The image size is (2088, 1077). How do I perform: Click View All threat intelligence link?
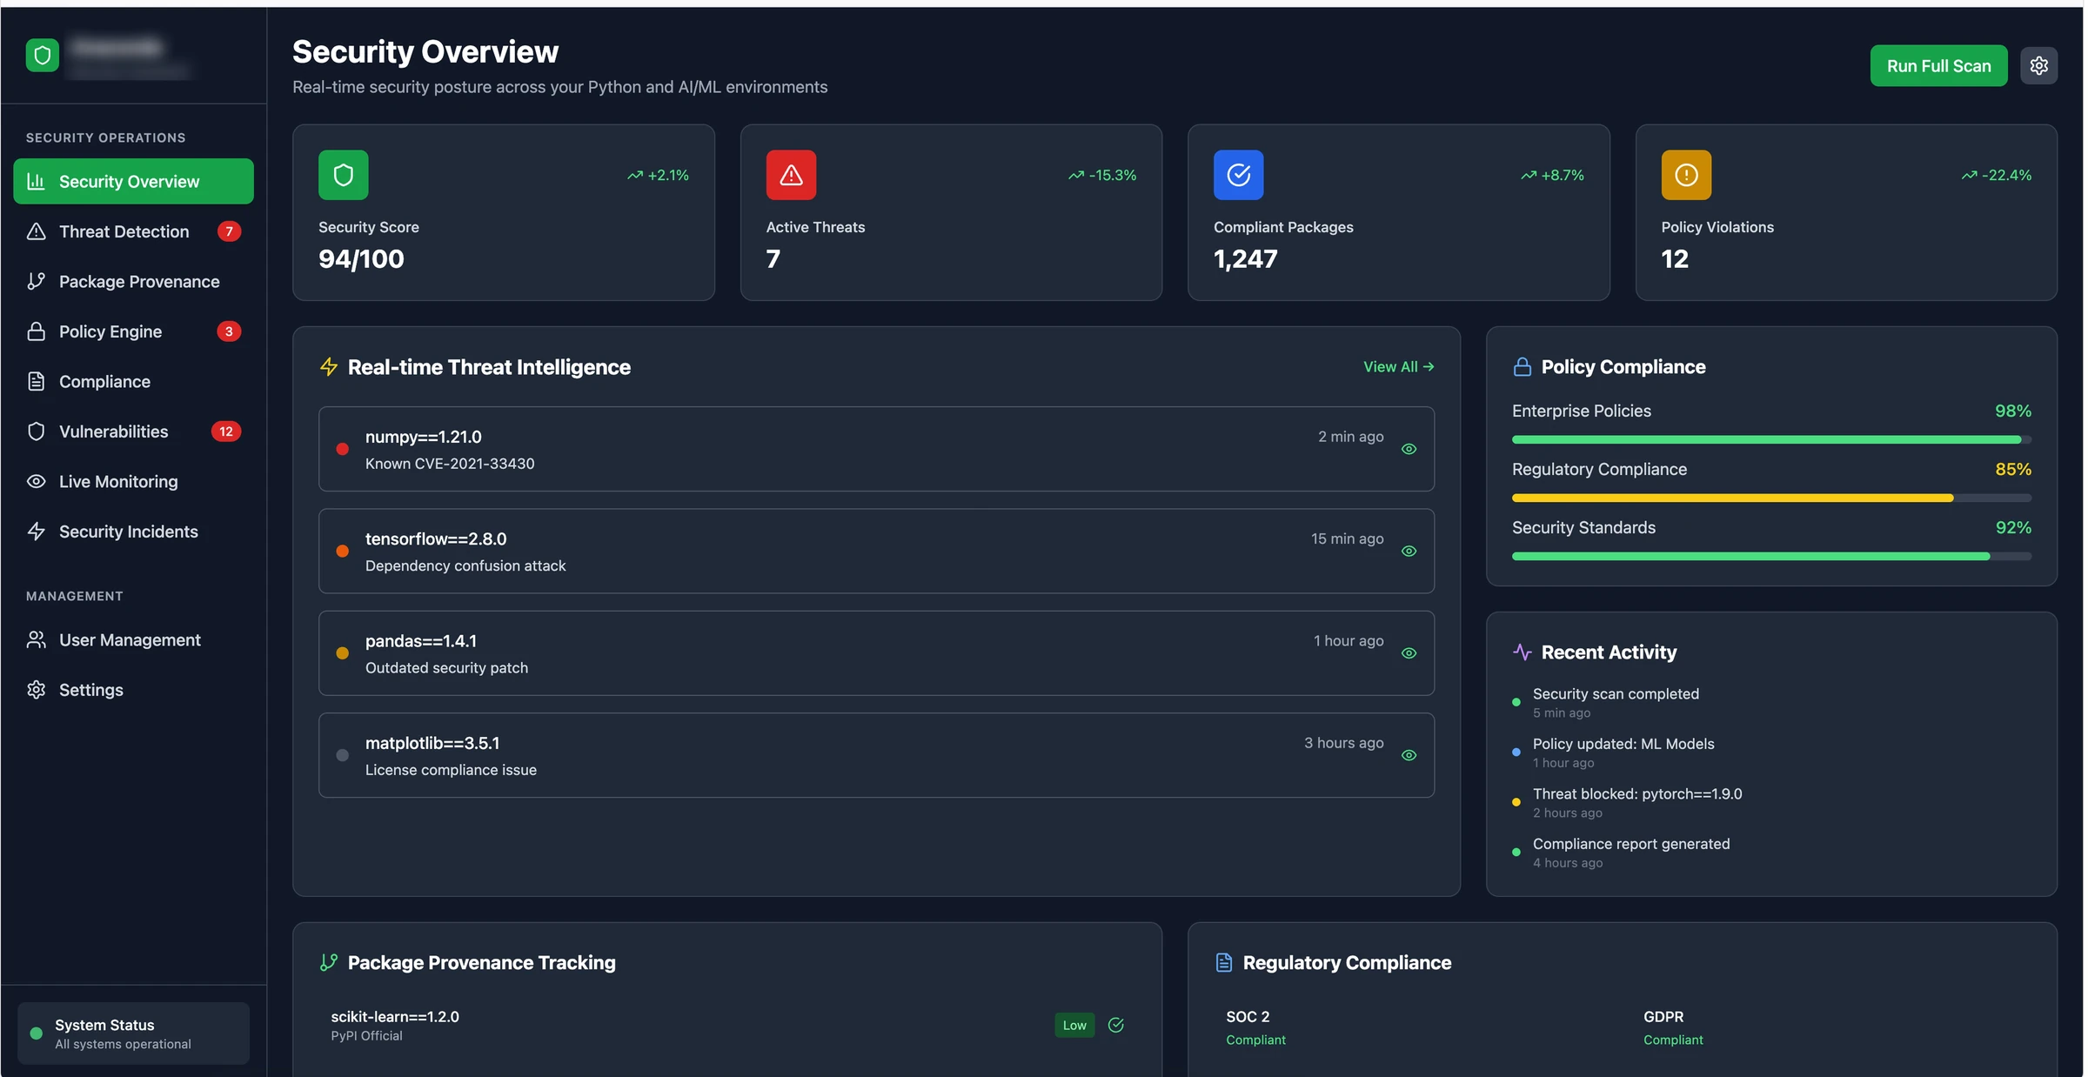[1398, 367]
